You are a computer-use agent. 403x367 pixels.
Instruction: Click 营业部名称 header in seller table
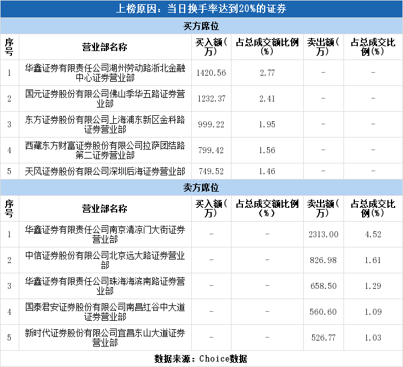pyautogui.click(x=105, y=208)
